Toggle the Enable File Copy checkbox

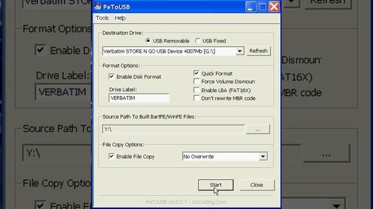[111, 156]
